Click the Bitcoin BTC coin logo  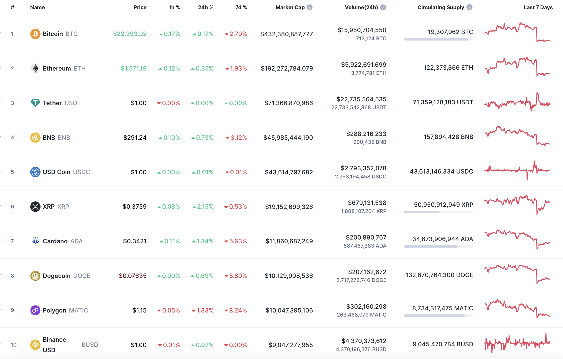[x=35, y=34]
